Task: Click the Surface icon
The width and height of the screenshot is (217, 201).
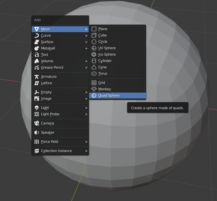Action: (36, 42)
